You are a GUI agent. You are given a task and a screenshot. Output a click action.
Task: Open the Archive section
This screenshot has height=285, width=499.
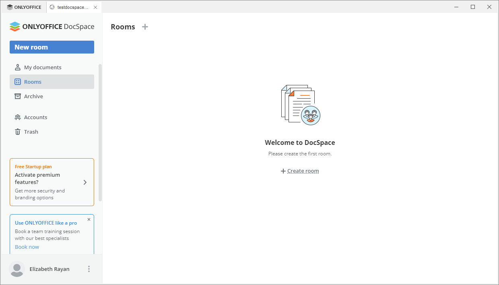(33, 96)
